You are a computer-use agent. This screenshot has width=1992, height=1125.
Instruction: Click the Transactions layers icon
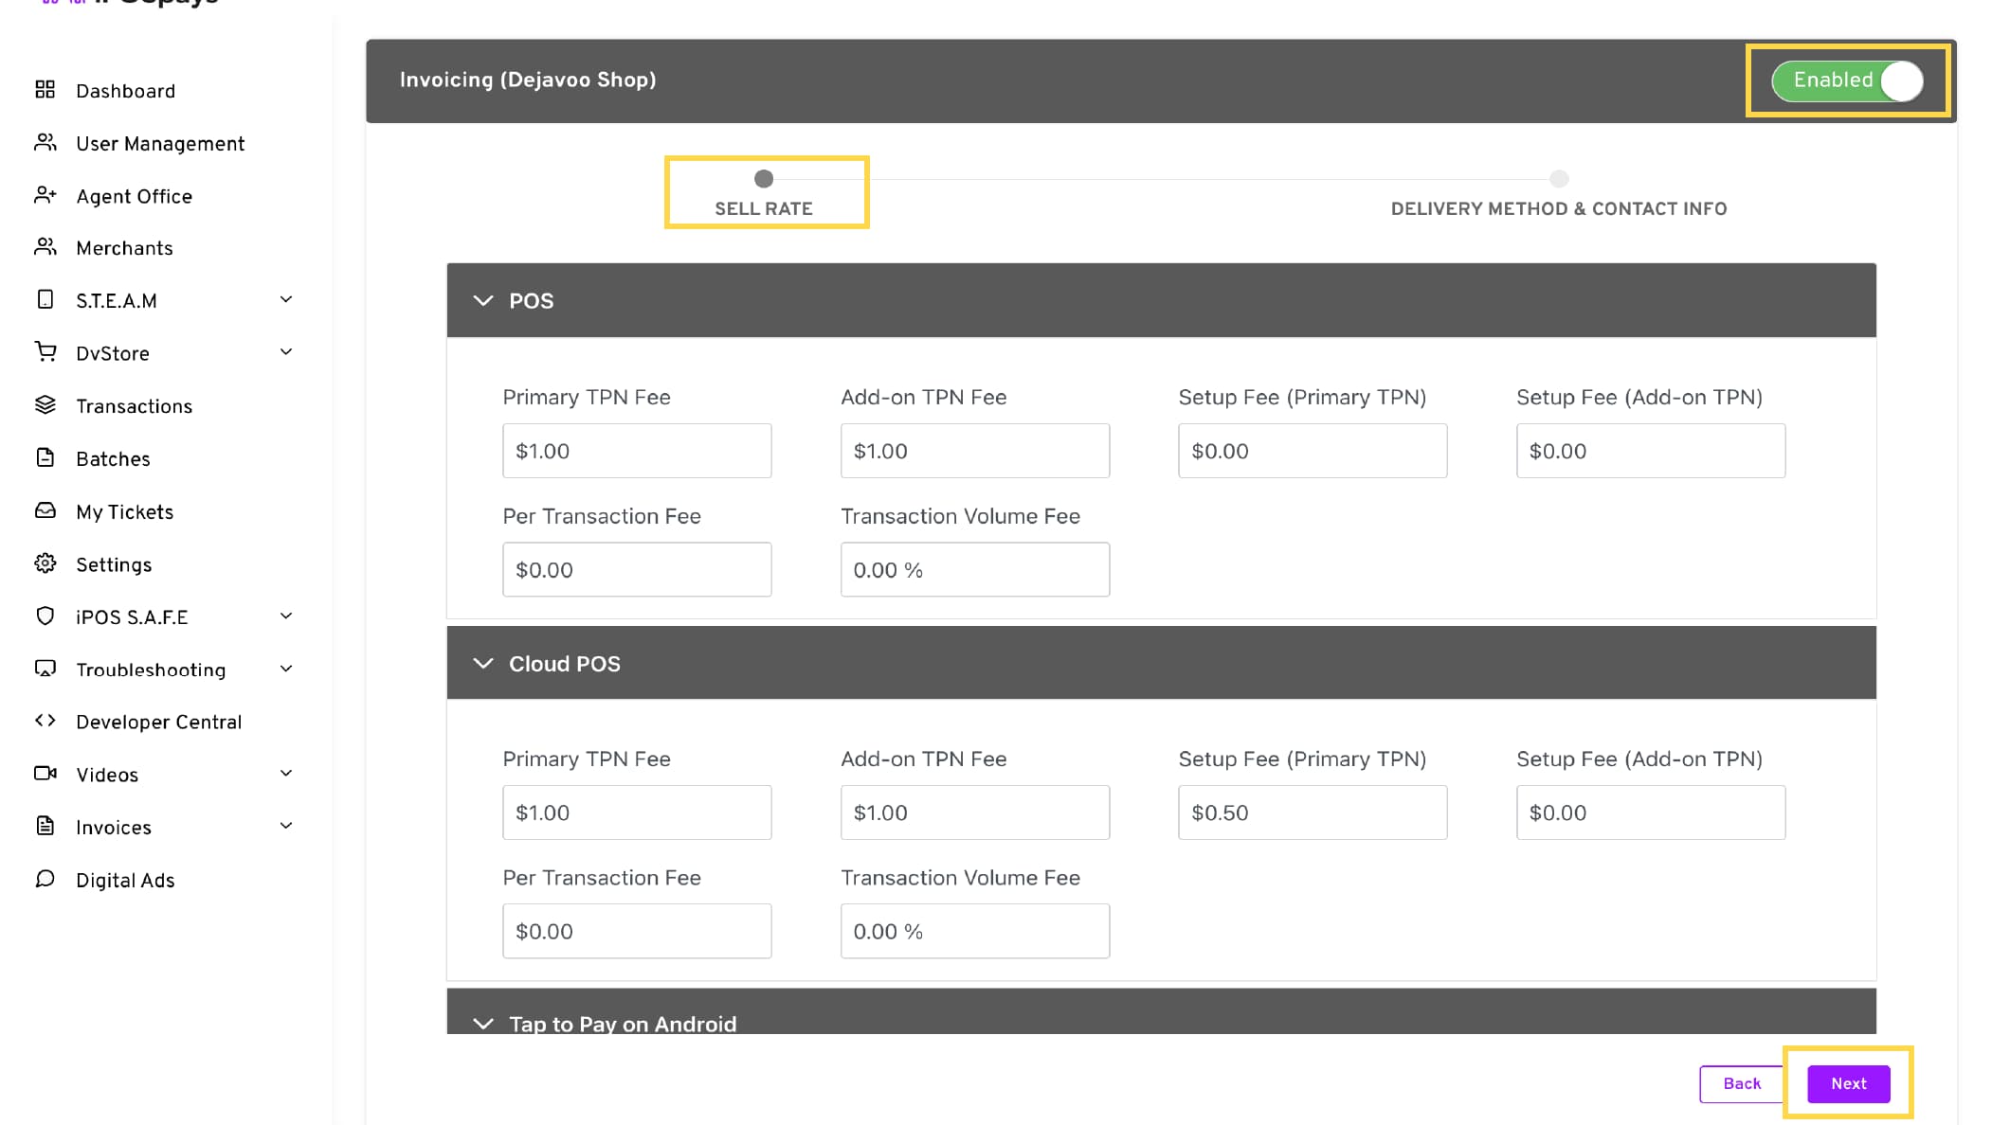click(45, 405)
